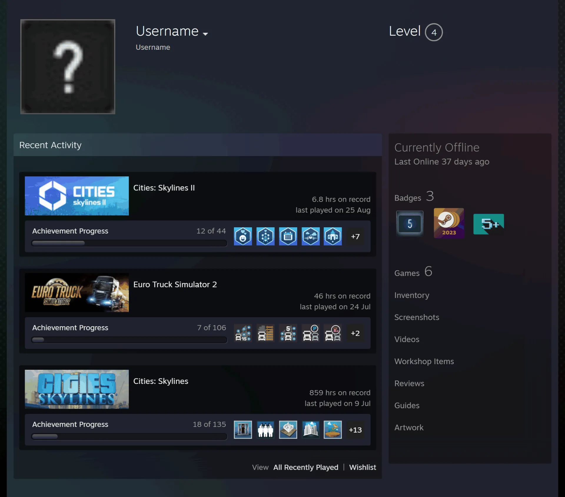Click the question-mark profile avatar

point(68,67)
